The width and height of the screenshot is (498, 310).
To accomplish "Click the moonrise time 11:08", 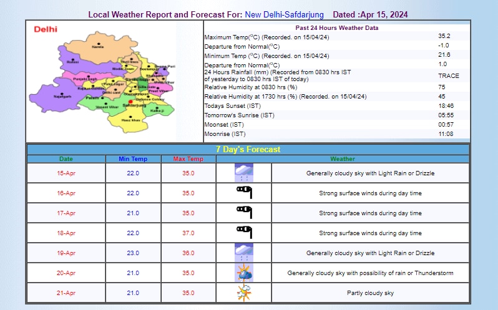I will click(446, 134).
